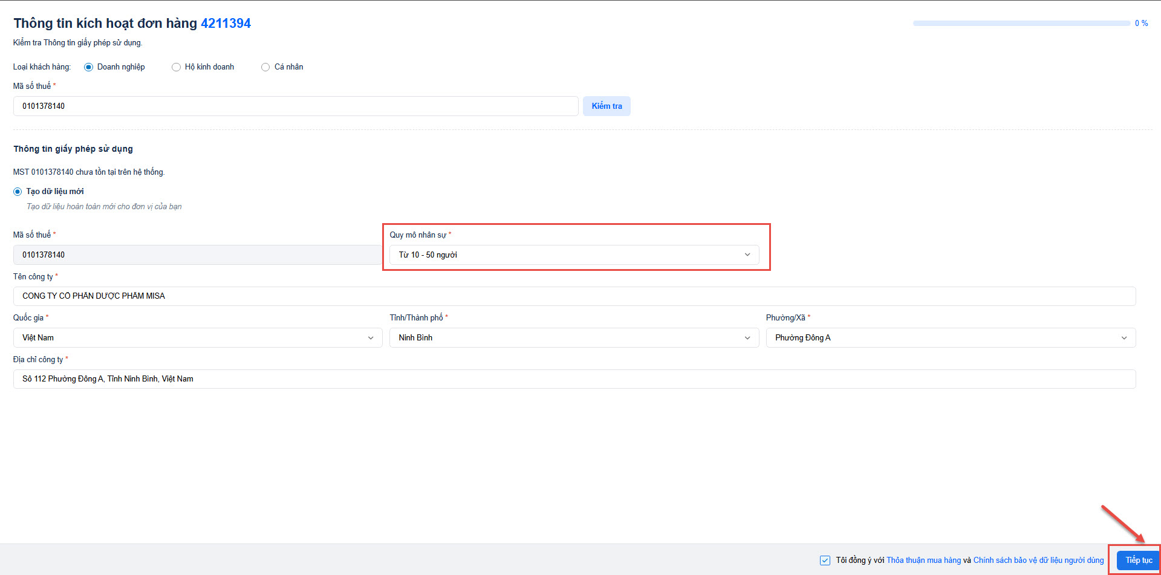Click the order activation progress bar

click(x=1021, y=24)
